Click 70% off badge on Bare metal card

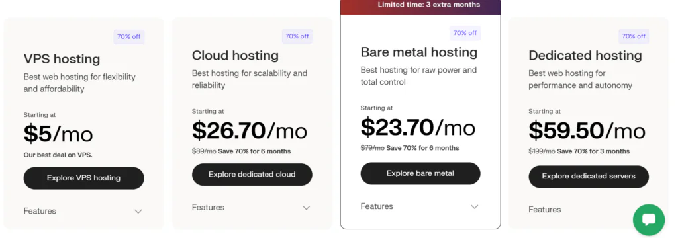[x=465, y=33]
